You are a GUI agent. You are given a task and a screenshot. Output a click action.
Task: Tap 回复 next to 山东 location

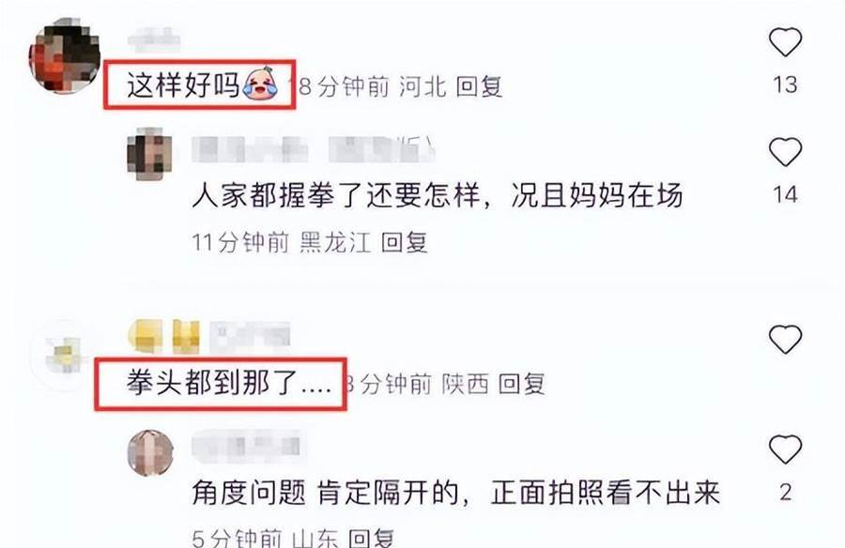point(371,538)
